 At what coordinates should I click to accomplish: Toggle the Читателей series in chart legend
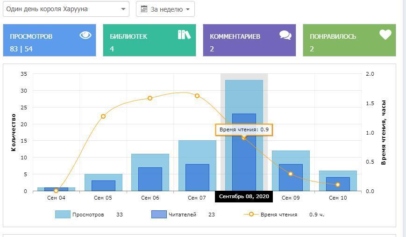click(x=183, y=215)
